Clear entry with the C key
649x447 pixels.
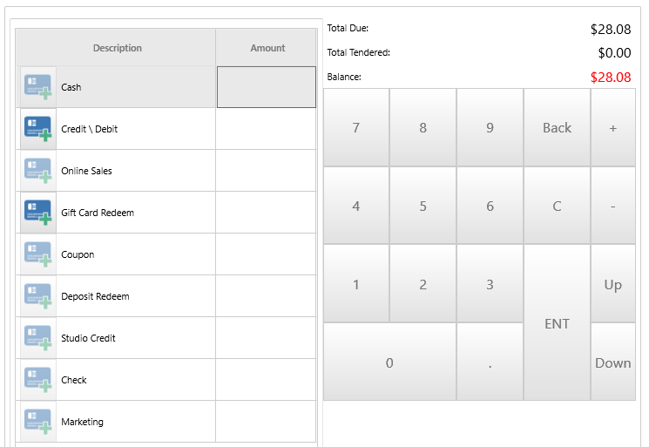pyautogui.click(x=557, y=206)
